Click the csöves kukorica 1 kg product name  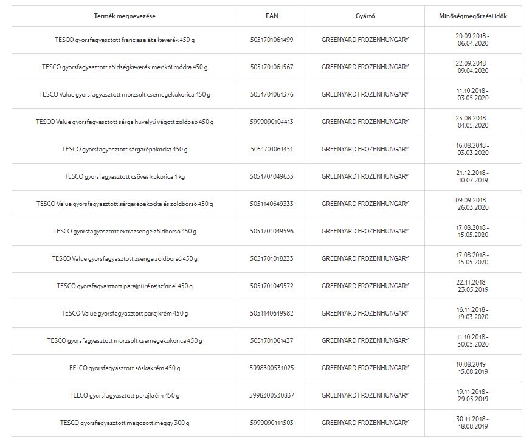[125, 177]
